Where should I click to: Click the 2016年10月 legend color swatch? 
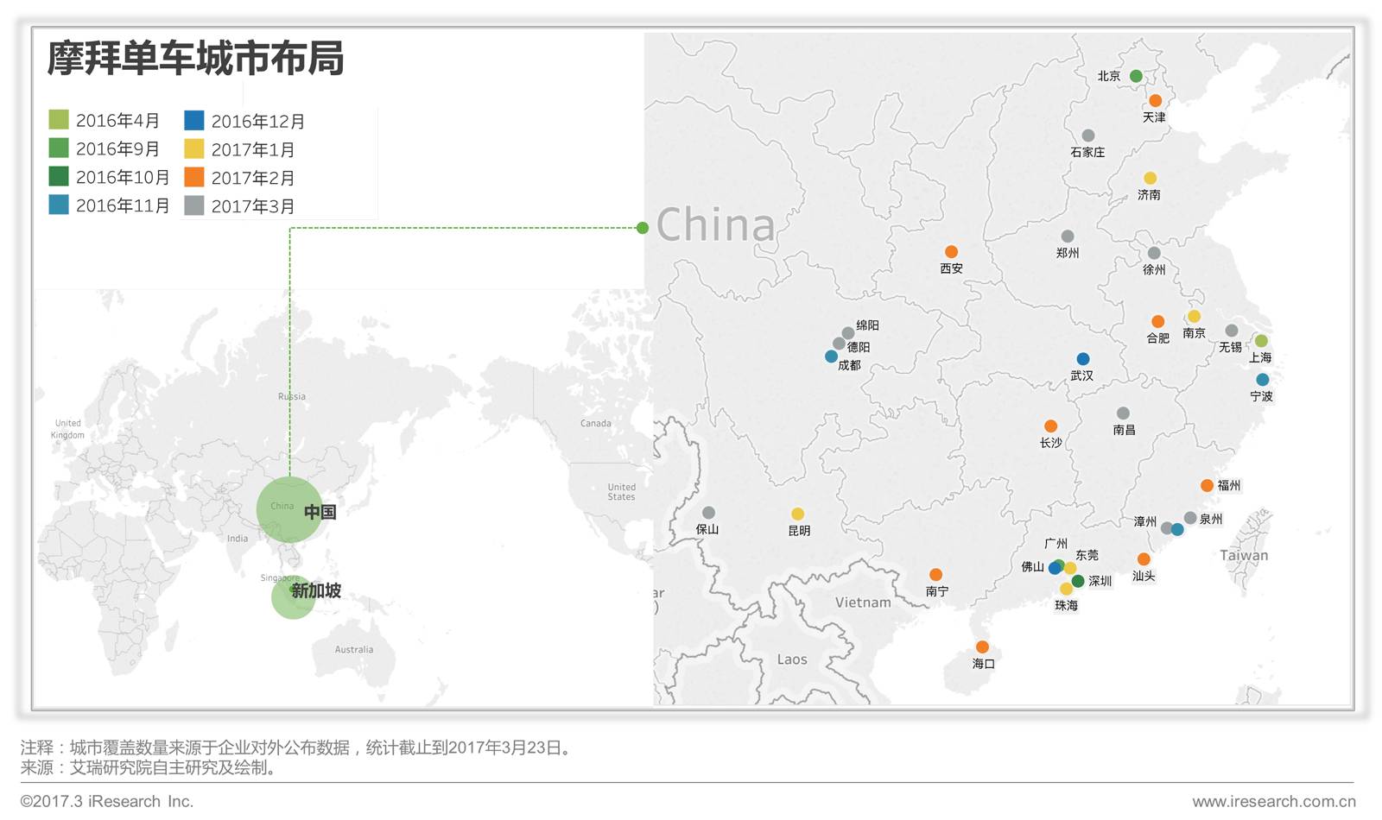coord(59,176)
